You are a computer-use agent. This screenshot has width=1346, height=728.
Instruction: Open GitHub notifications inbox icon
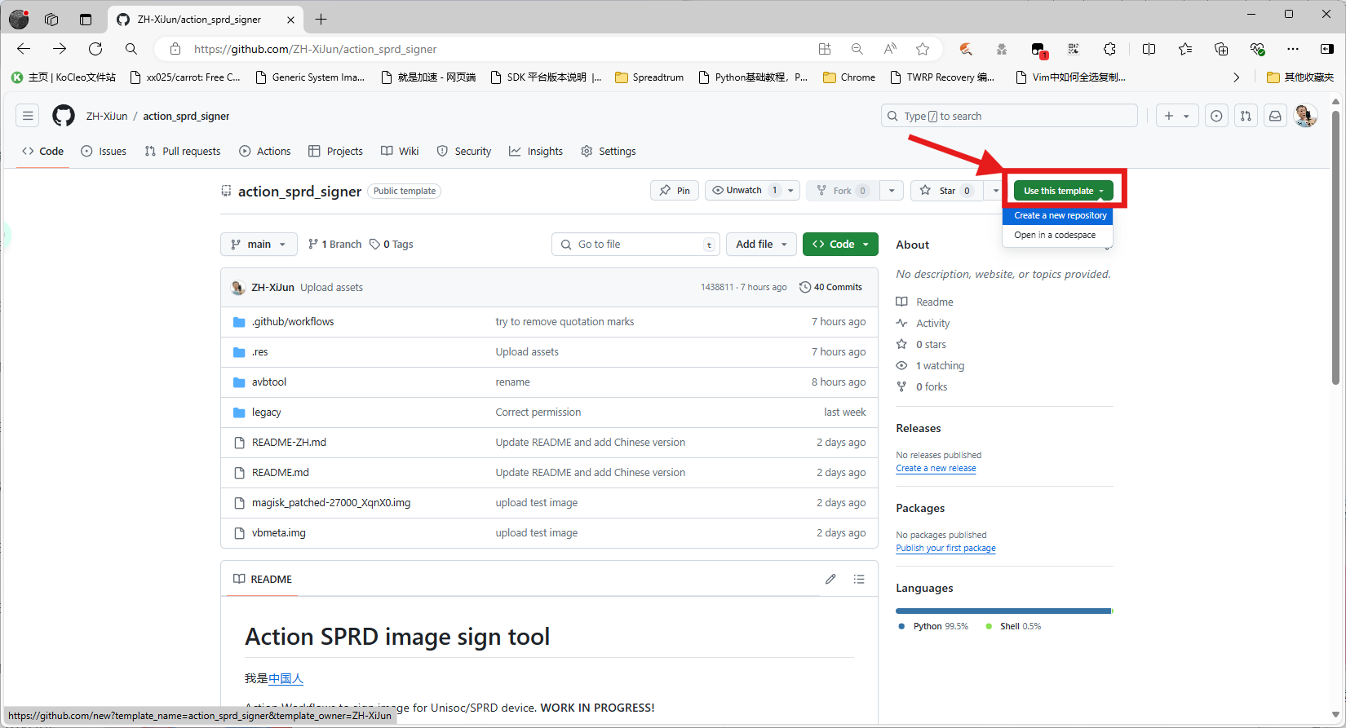(1275, 116)
